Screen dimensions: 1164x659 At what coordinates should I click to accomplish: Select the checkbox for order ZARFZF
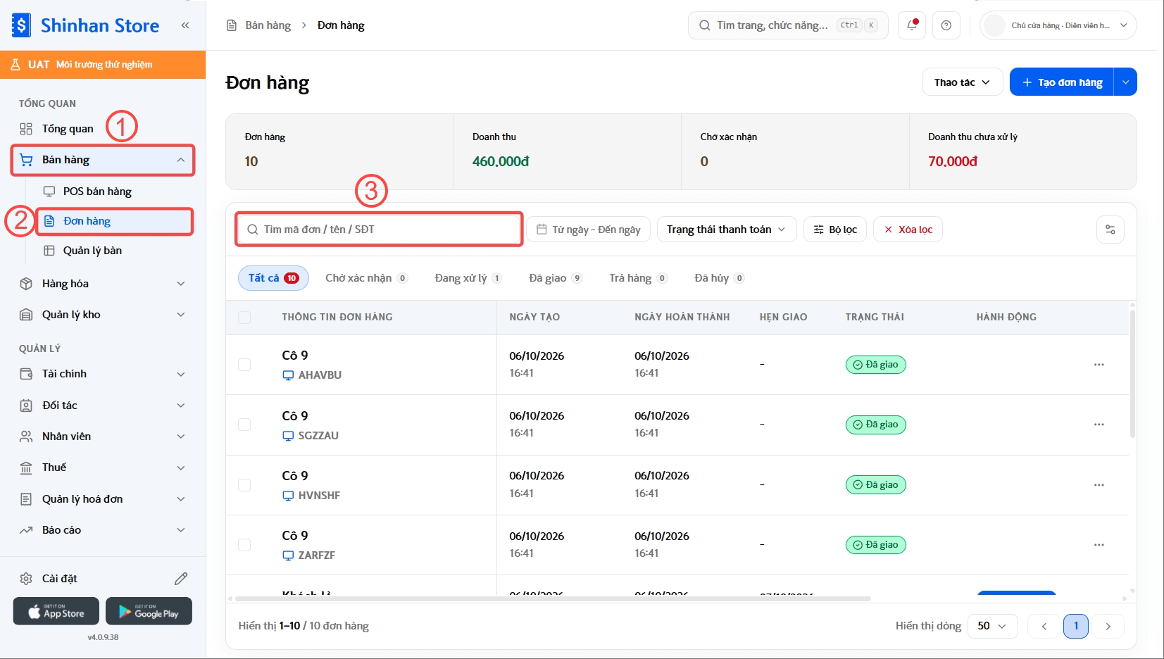click(244, 545)
